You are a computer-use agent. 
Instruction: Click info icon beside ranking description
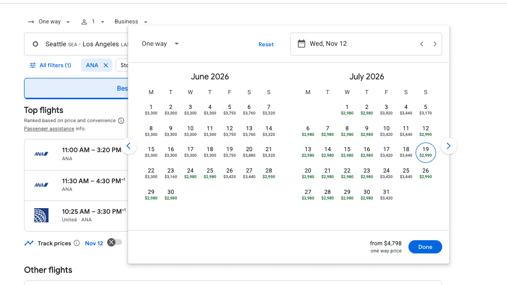pyautogui.click(x=121, y=121)
